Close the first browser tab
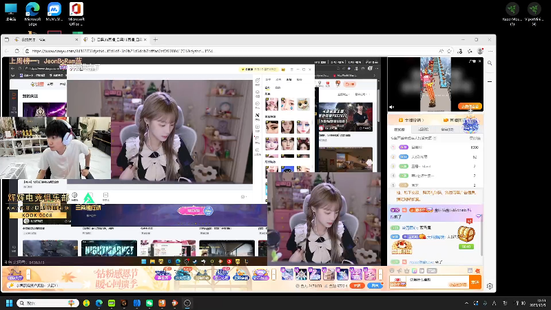Image resolution: width=551 pixels, height=310 pixels. point(76,40)
